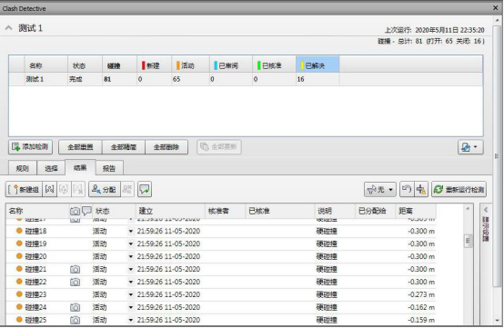This screenshot has height=328, width=504.
Task: Click the 碰撞 count cell showing 81
Action: pos(119,79)
